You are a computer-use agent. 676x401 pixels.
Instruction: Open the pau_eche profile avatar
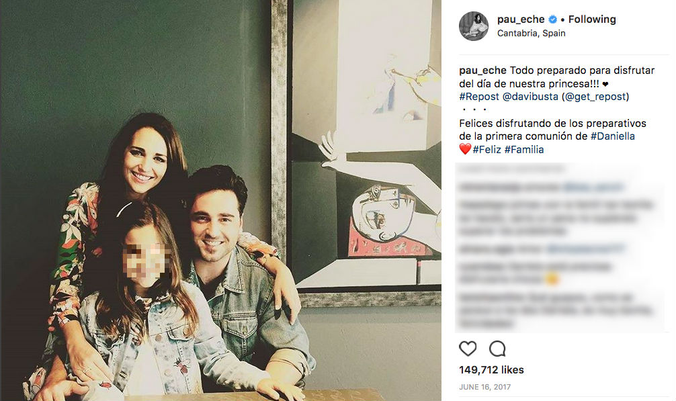coord(473,26)
